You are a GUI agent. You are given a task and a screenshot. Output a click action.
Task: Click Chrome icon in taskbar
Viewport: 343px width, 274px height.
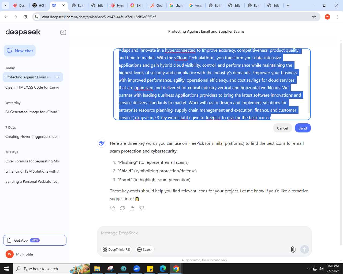[x=176, y=269]
